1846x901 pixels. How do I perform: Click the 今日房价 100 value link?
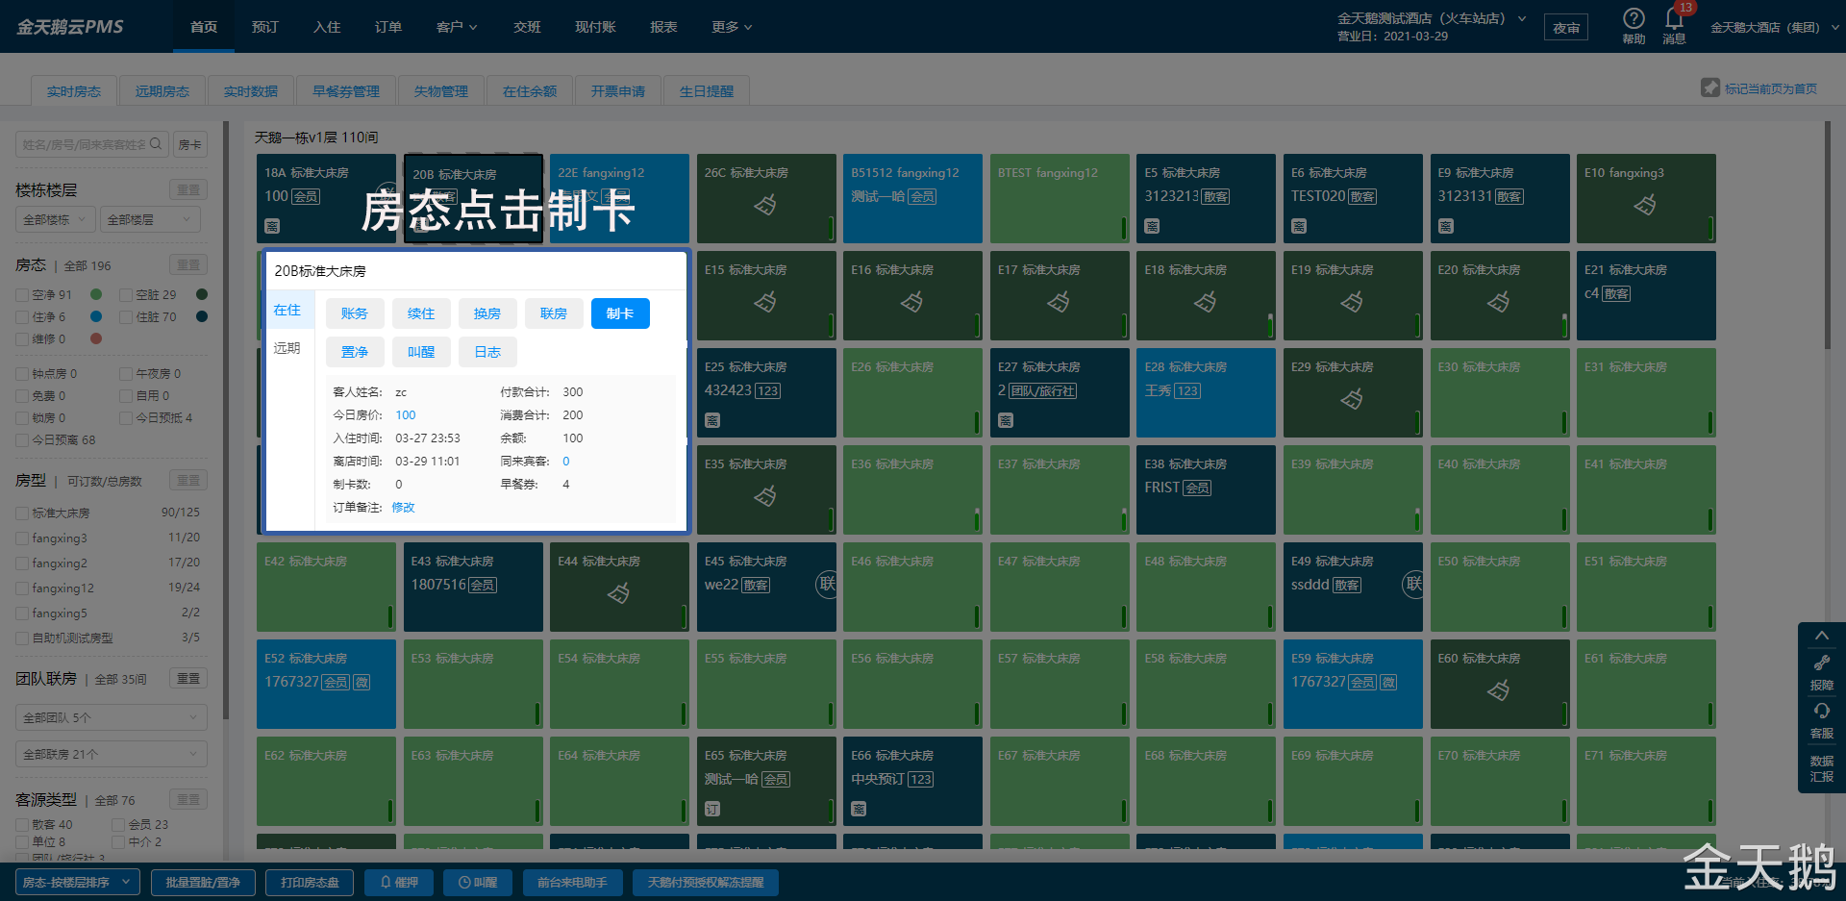click(x=406, y=415)
